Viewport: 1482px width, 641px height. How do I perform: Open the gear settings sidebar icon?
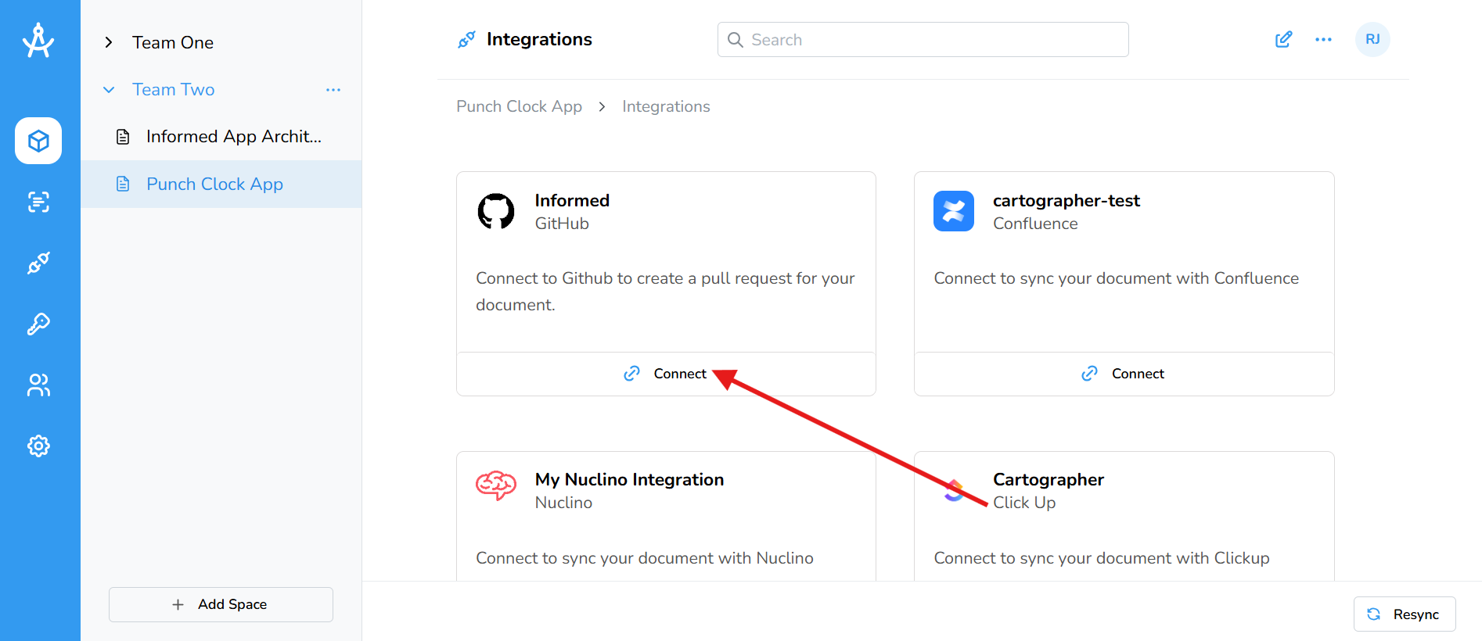click(x=38, y=446)
